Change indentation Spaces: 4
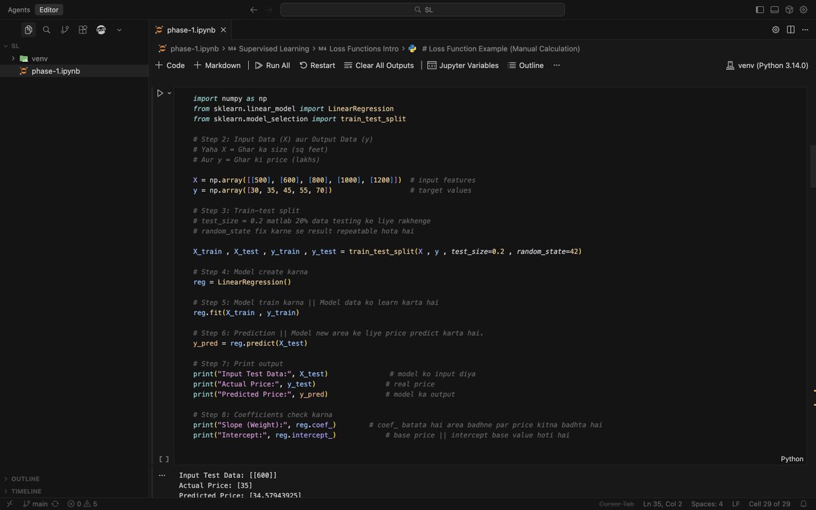 (707, 504)
